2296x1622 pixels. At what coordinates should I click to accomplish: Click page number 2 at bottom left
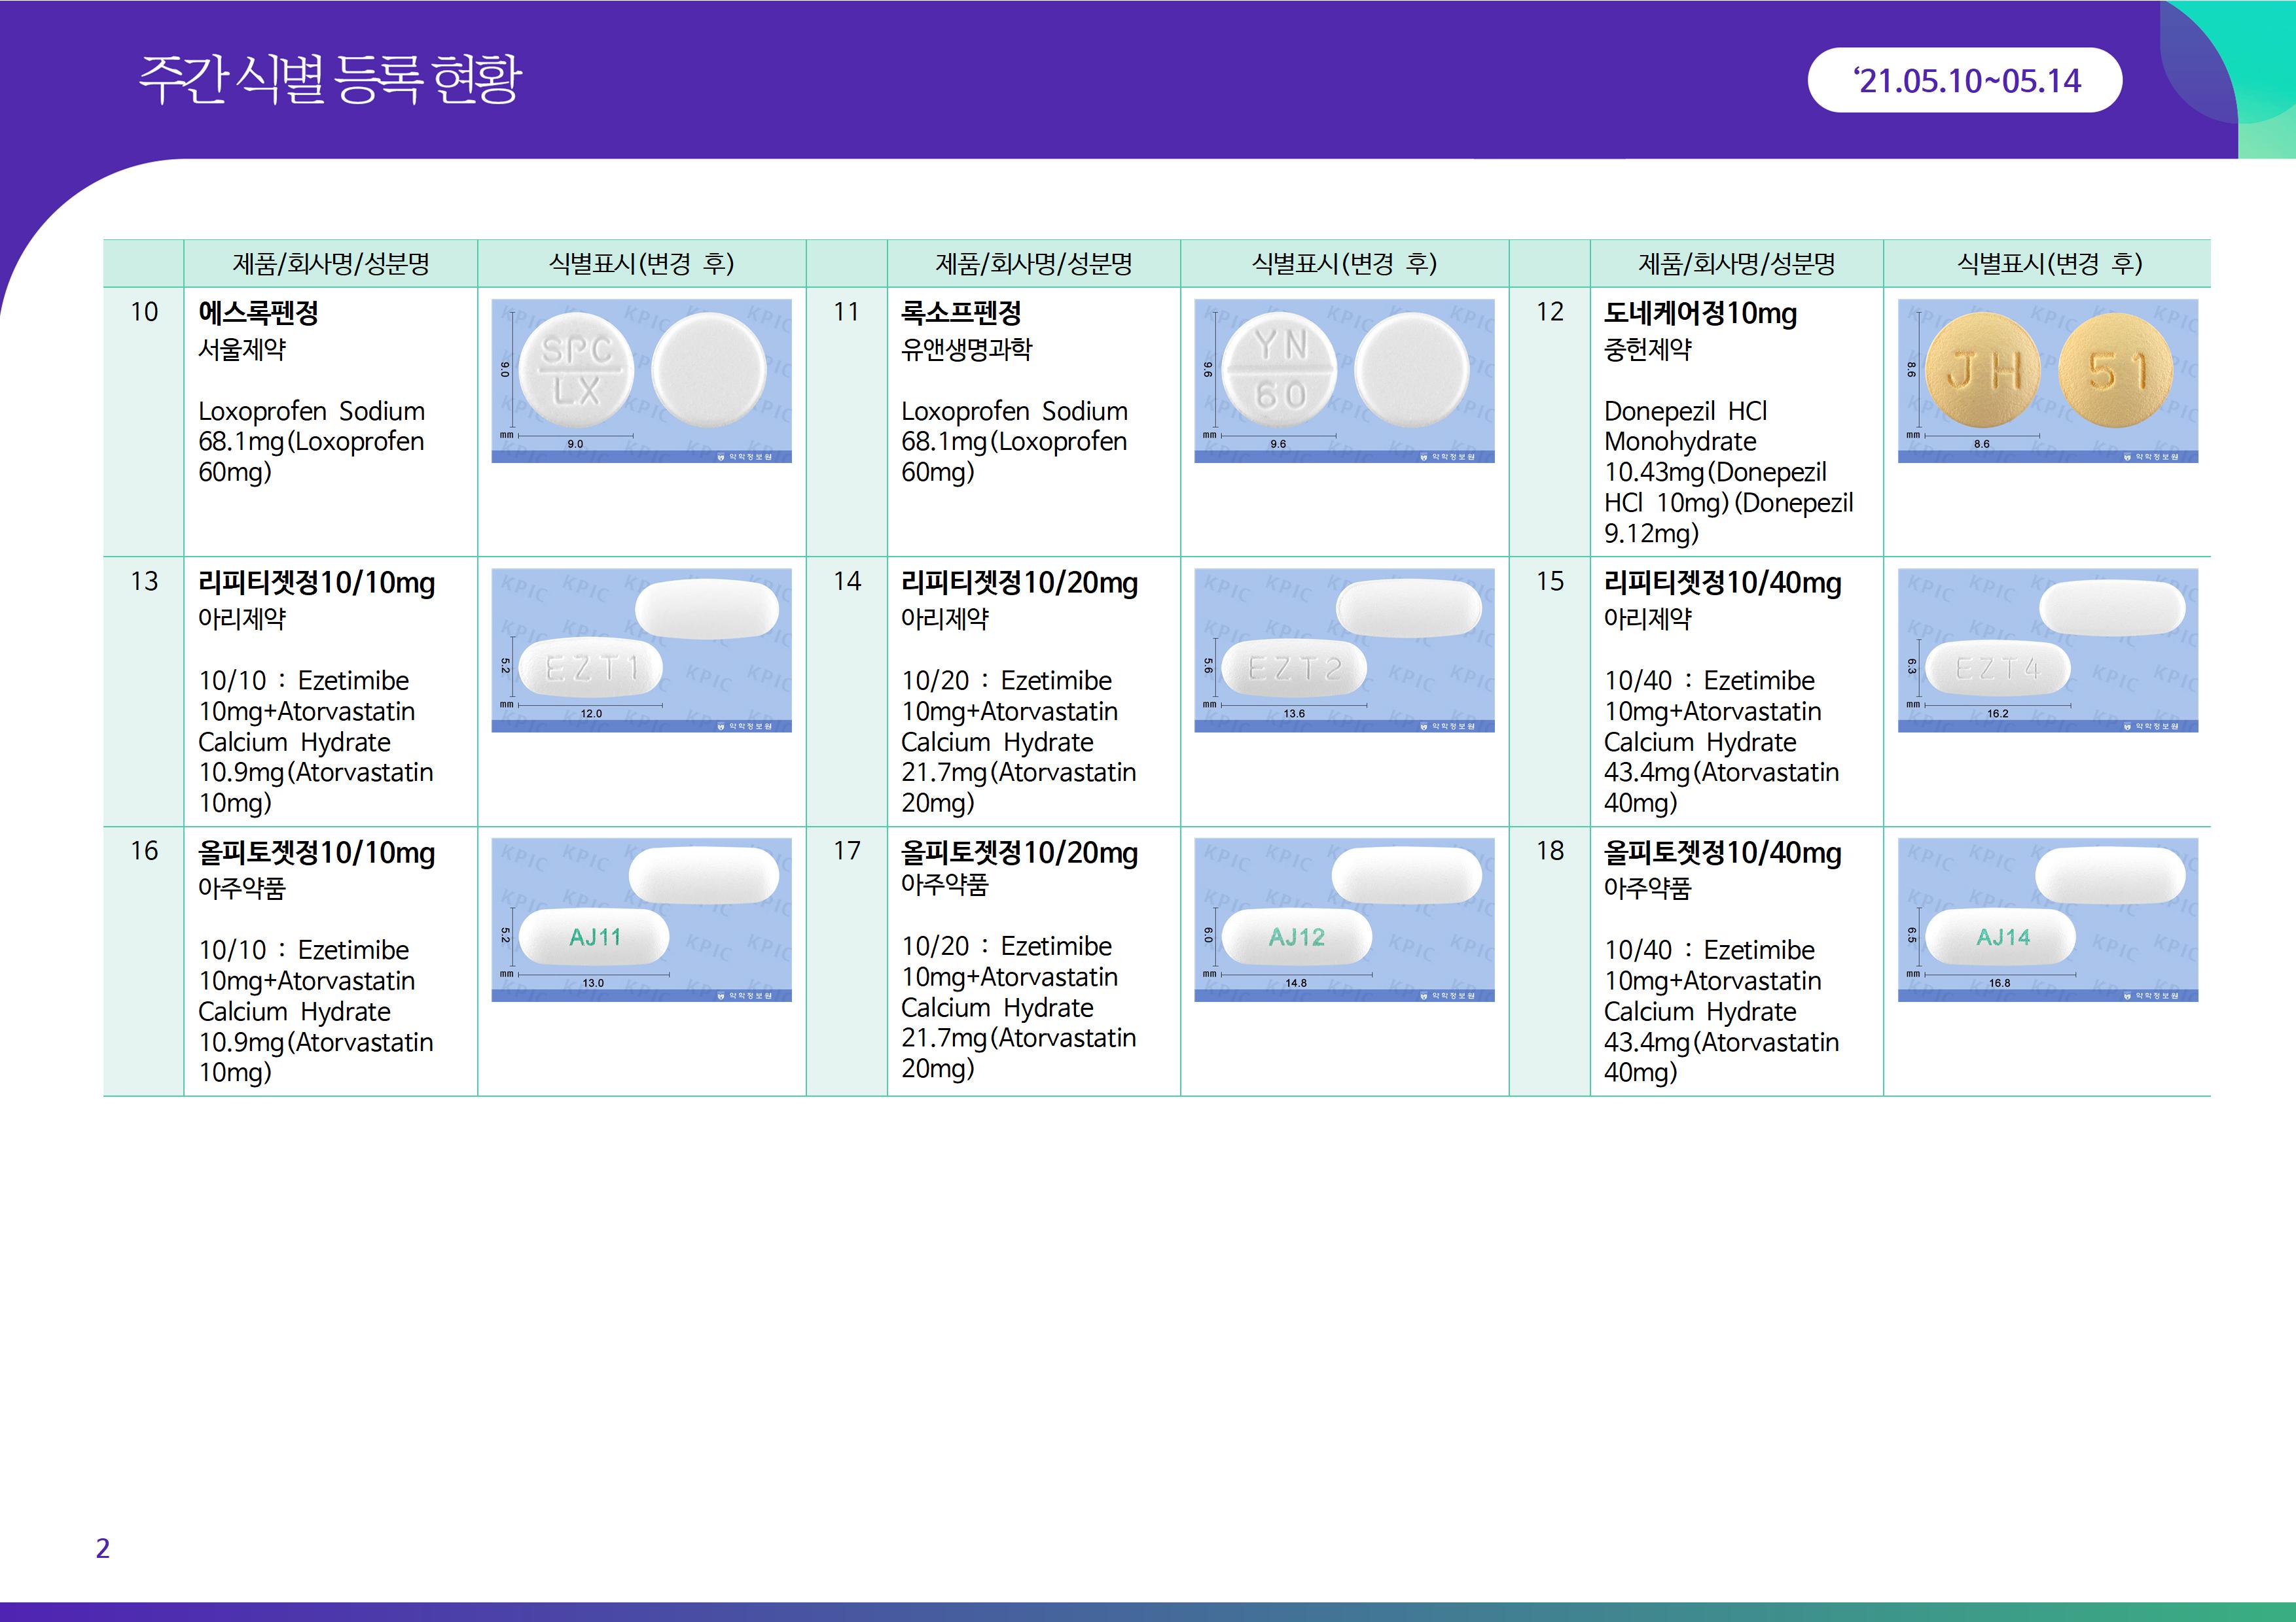[x=102, y=1548]
